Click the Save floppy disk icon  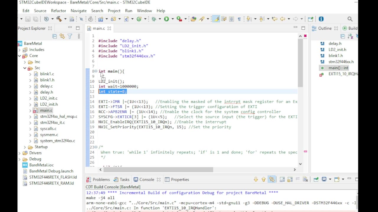click(x=28, y=19)
